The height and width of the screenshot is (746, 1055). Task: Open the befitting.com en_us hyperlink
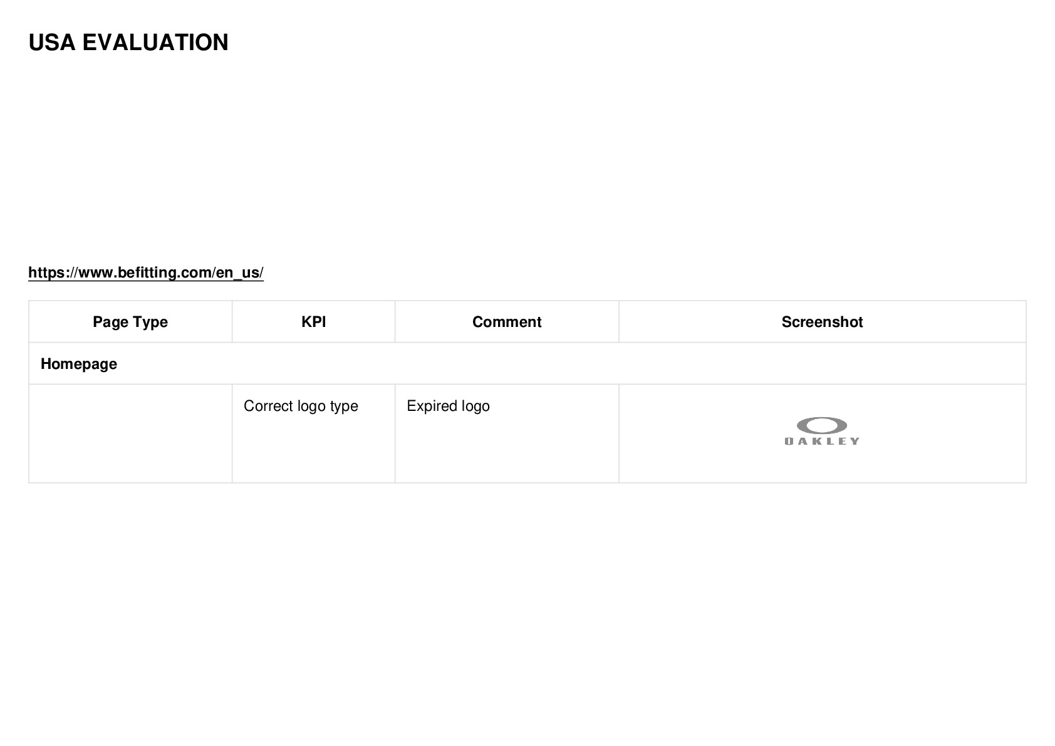pyautogui.click(x=146, y=272)
